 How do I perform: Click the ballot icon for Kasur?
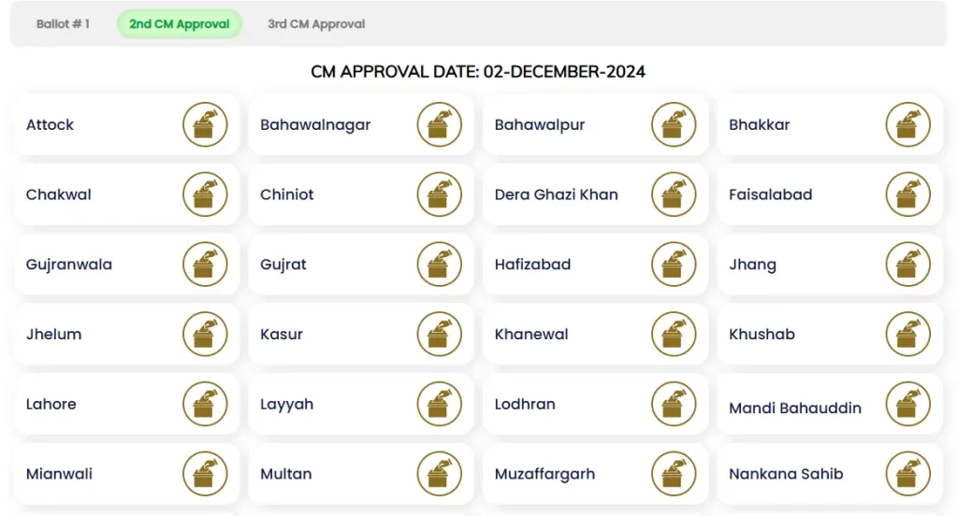(x=440, y=335)
